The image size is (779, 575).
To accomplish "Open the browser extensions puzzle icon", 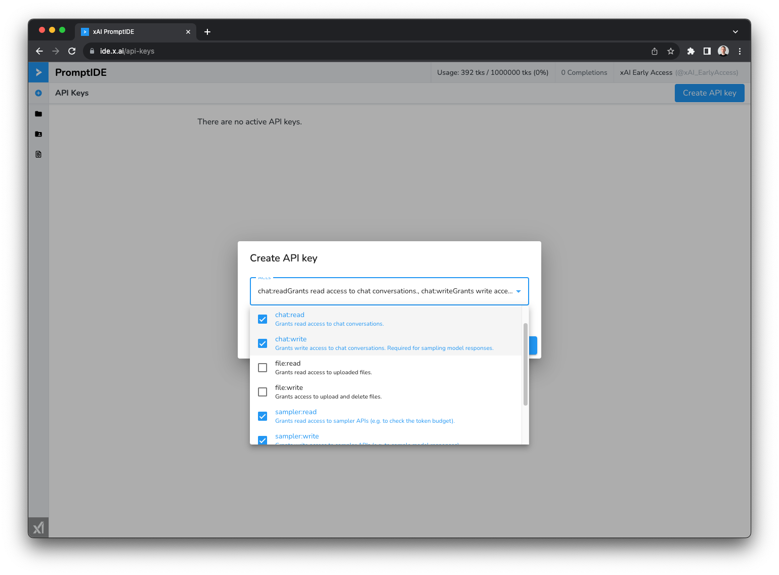I will 691,51.
